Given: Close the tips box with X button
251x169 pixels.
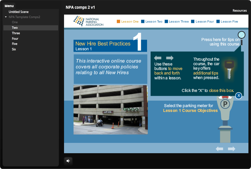Looking at the screenshot, I should 238,95.
